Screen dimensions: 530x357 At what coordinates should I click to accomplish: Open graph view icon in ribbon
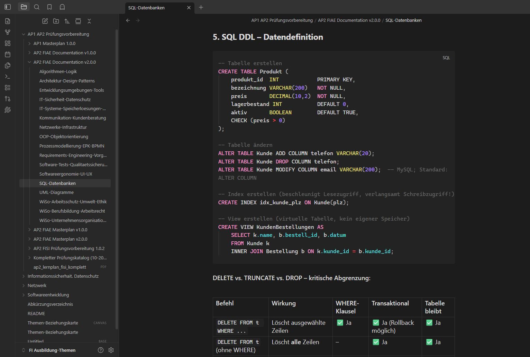coord(8,32)
